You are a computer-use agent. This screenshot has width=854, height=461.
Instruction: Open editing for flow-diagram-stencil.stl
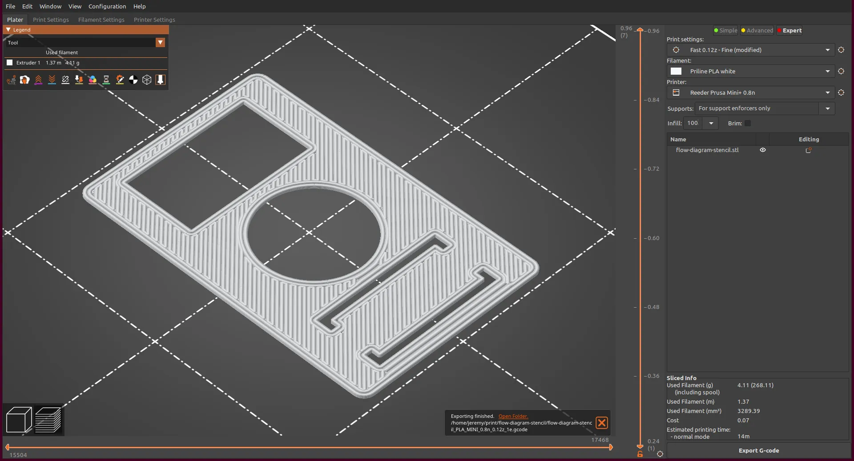coord(808,150)
